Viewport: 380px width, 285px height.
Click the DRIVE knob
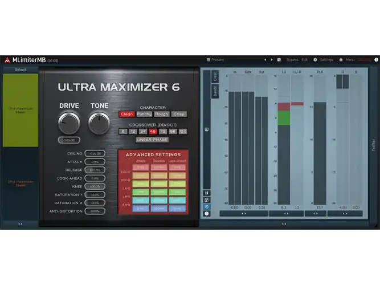69,123
